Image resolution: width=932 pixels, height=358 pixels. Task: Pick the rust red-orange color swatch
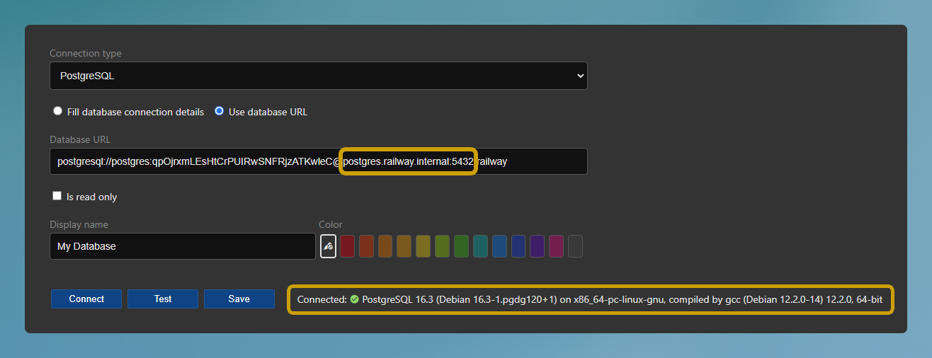click(366, 246)
